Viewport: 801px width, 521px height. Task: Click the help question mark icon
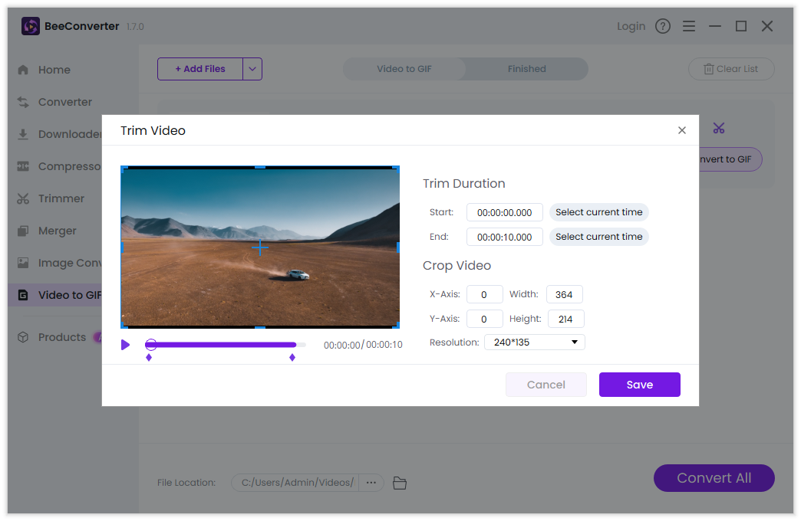click(663, 26)
